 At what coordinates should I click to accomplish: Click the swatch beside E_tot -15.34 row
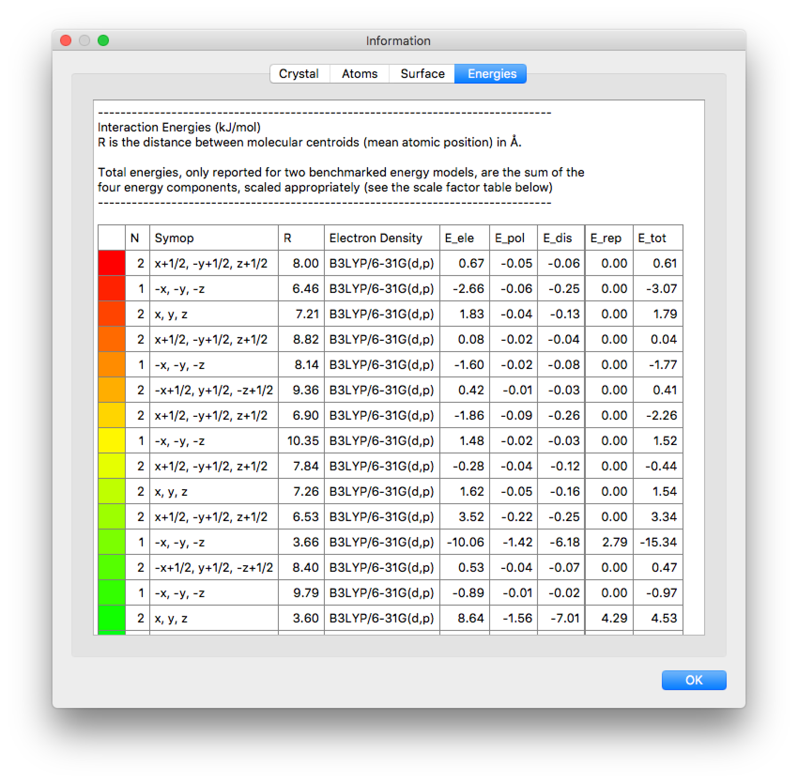(112, 542)
